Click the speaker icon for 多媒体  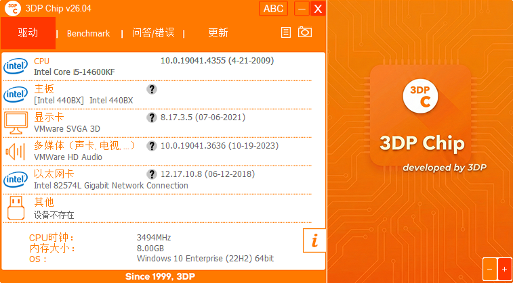[x=15, y=151]
